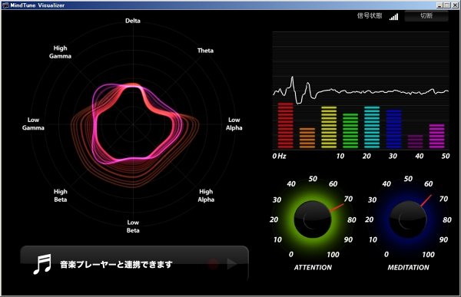Click the blue bar in spectrum chart
Screen dimensions: 461x297
click(393, 129)
